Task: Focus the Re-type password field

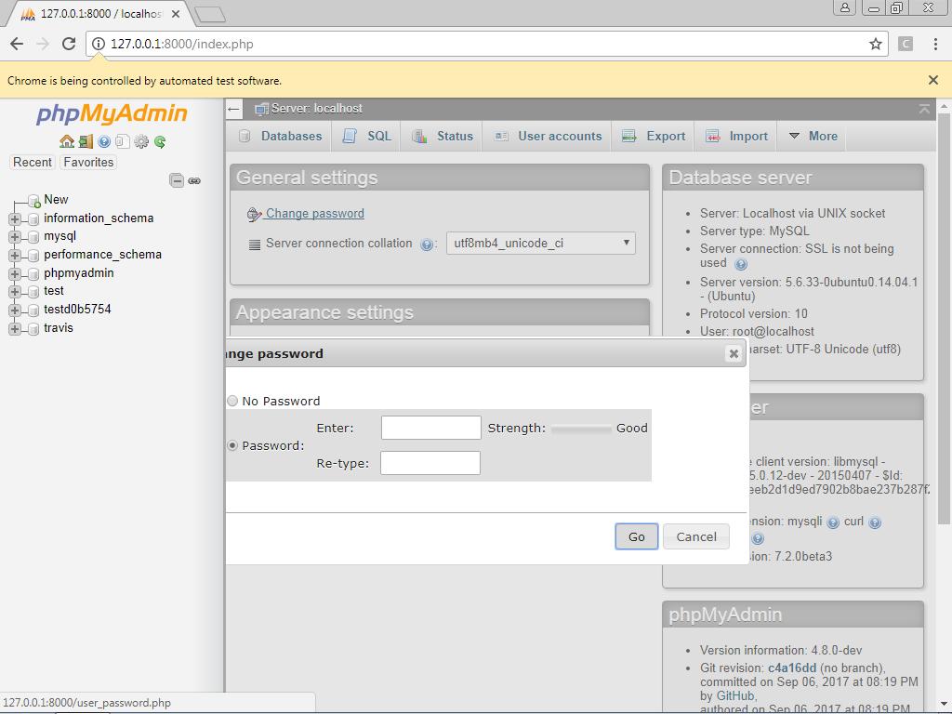Action: point(430,463)
